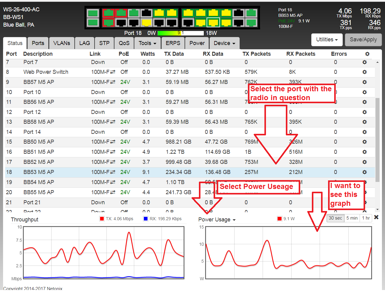Click the Save/Apply button
The image size is (385, 294).
pyautogui.click(x=363, y=40)
